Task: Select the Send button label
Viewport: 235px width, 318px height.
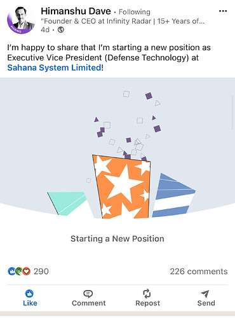Action: [x=206, y=303]
